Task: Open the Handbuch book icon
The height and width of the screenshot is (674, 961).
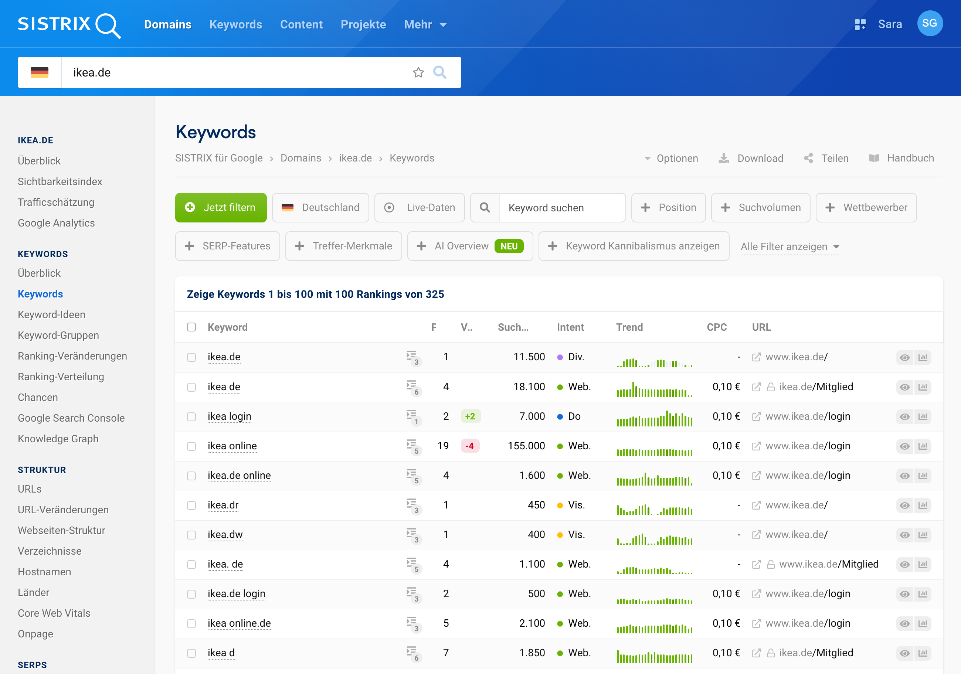Action: (x=875, y=158)
